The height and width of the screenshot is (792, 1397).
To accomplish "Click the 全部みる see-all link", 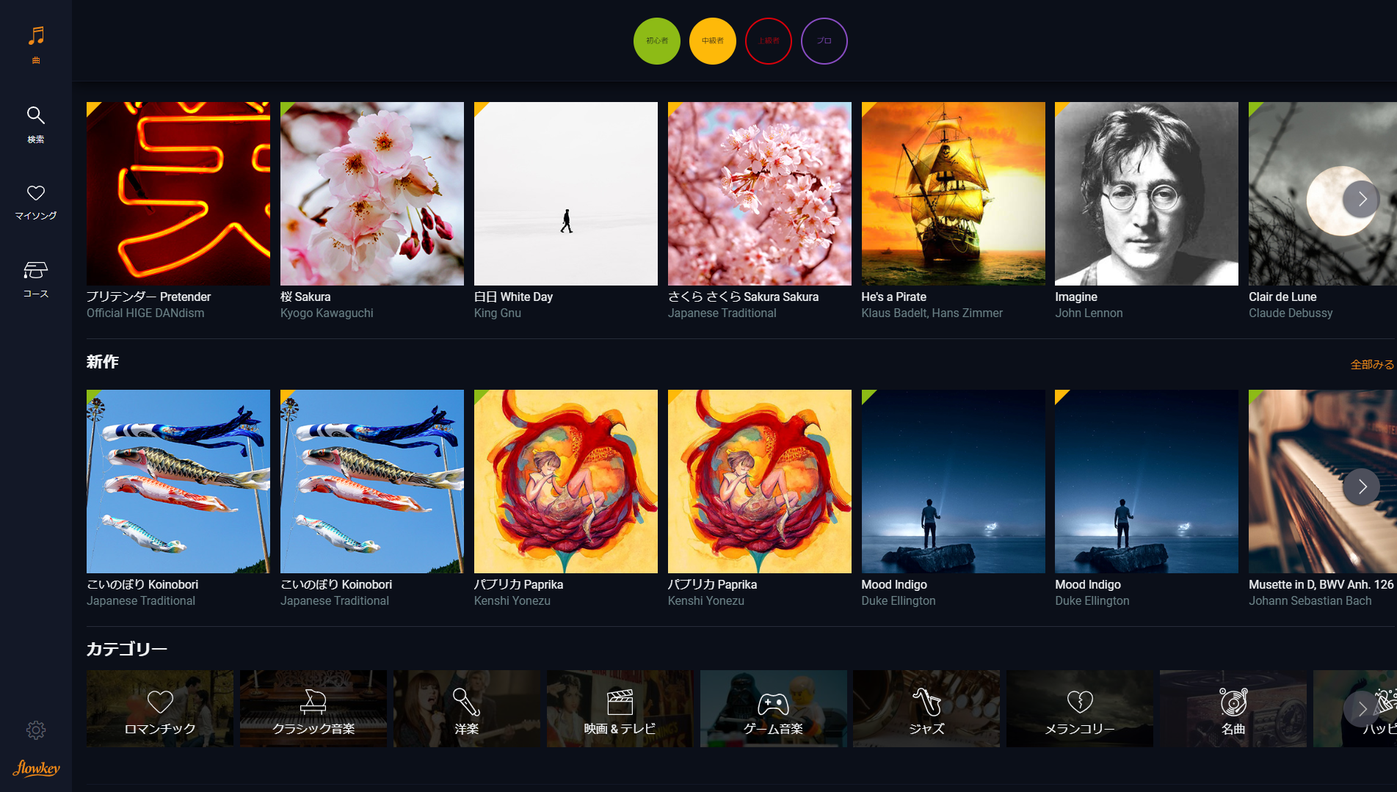I will (x=1372, y=364).
